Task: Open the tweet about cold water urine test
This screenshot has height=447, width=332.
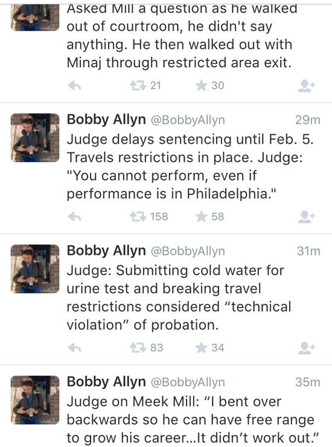Action: [179, 298]
